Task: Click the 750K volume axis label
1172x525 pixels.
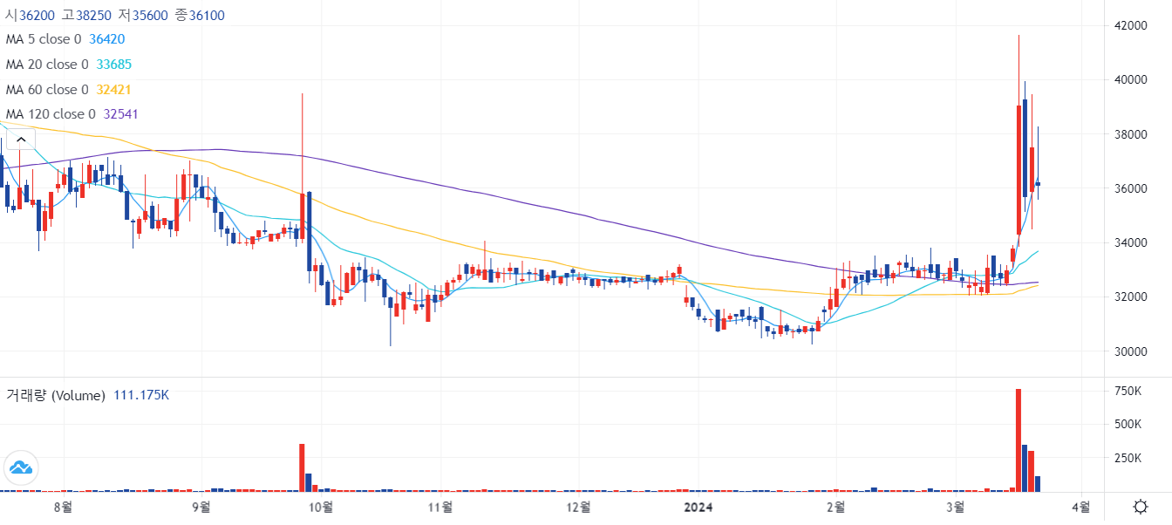Action: (x=1128, y=391)
